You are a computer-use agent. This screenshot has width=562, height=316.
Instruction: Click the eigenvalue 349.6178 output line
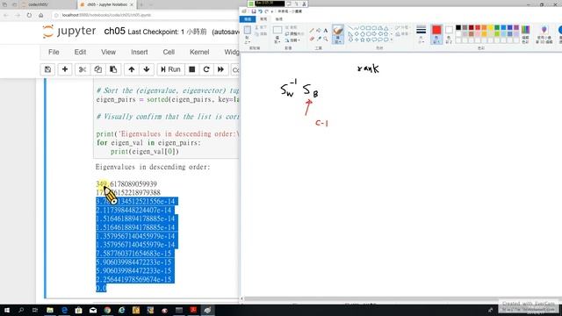126,183
